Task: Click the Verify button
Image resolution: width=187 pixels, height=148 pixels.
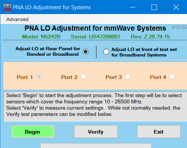Action: (x=96, y=132)
